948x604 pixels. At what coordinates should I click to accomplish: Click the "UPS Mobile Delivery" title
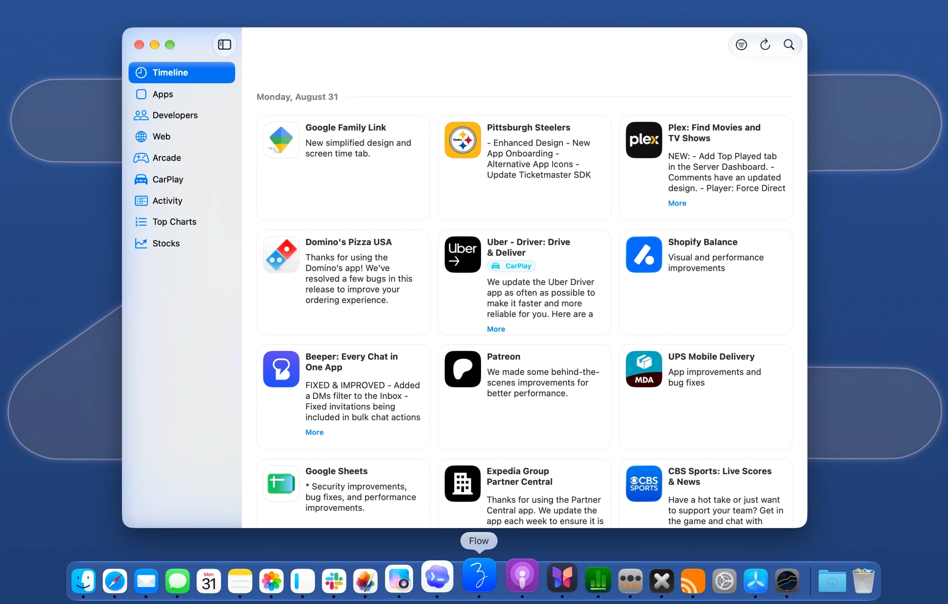tap(711, 356)
